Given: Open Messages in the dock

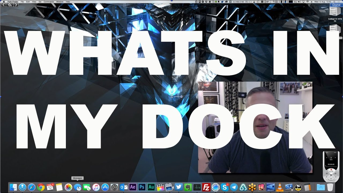Looking at the screenshot, I should tap(78, 187).
